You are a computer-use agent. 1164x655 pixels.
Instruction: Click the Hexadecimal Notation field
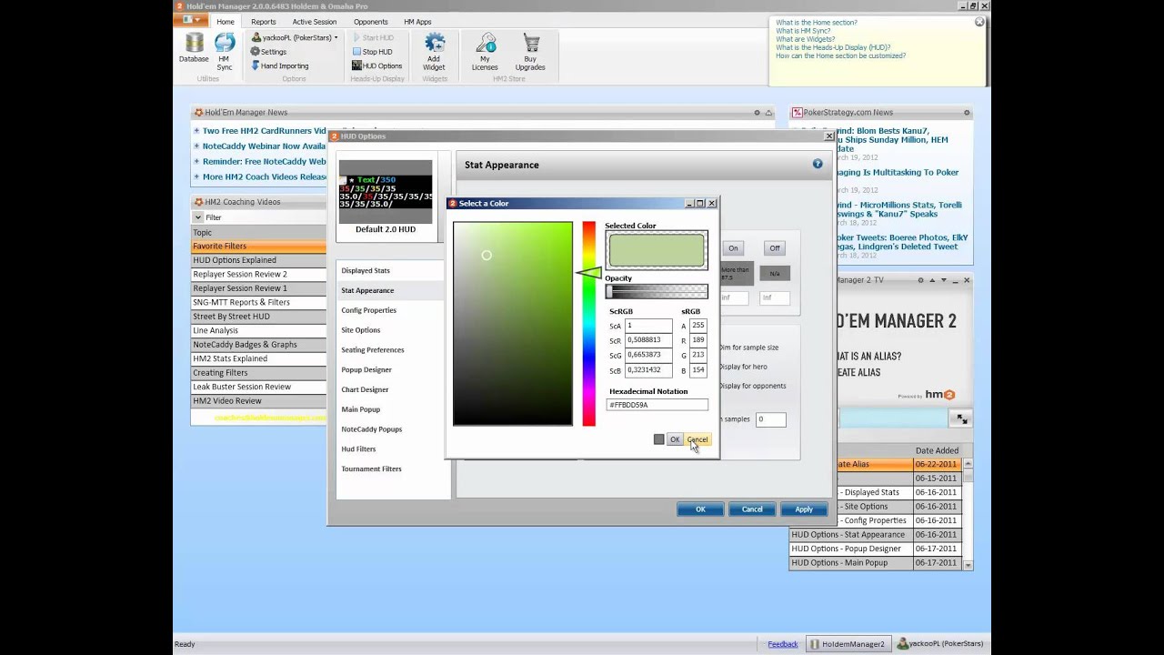tap(657, 405)
